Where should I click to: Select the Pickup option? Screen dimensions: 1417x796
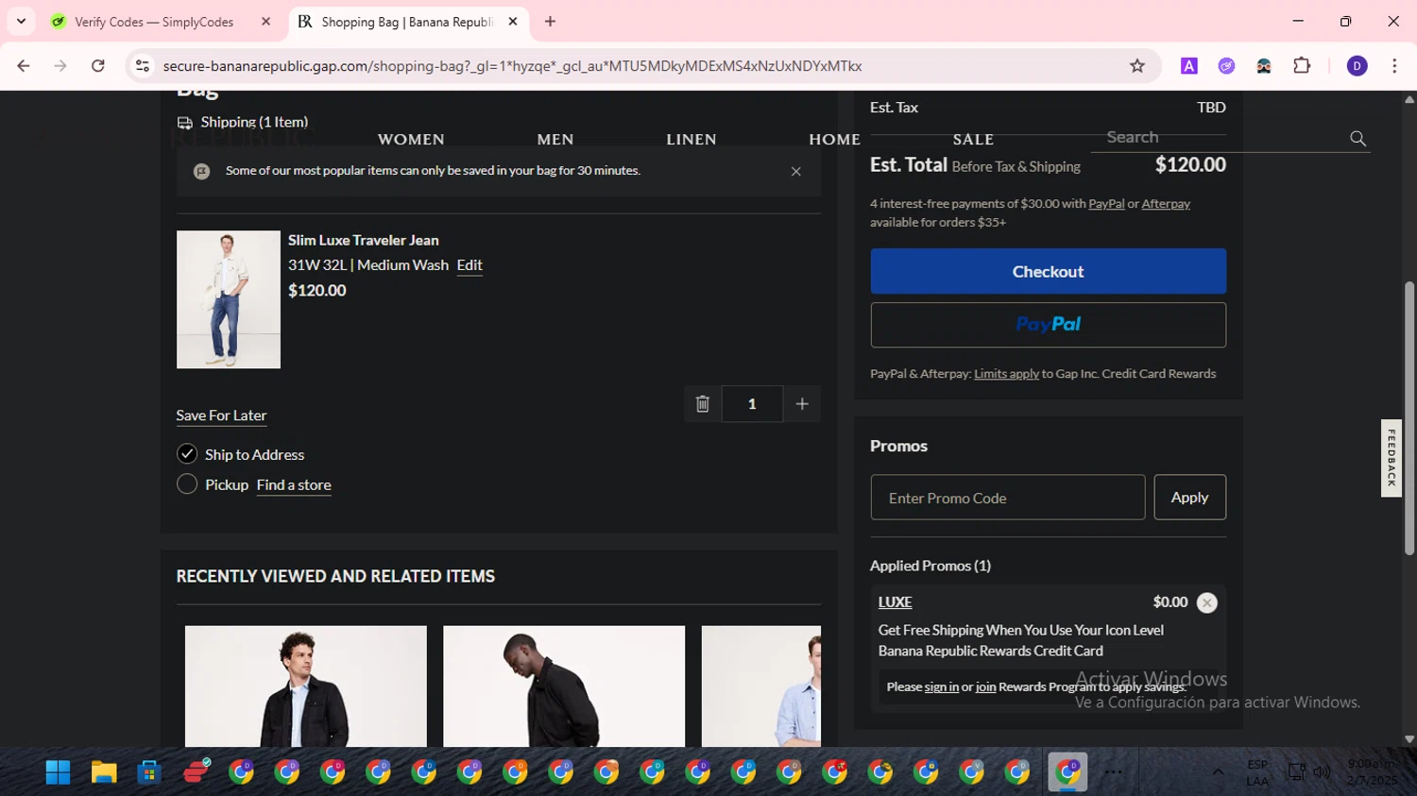tap(187, 484)
